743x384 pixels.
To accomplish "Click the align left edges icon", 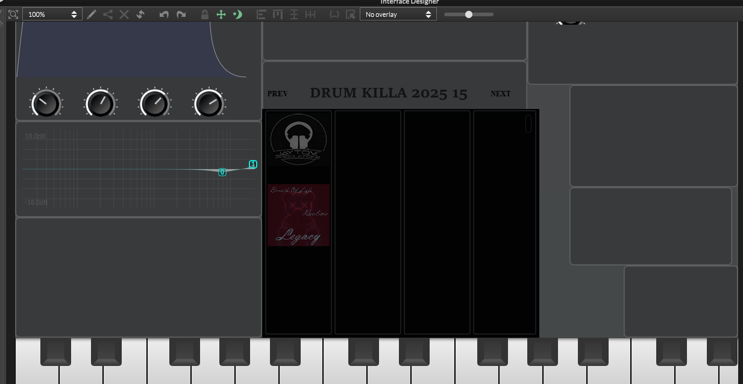I will tap(262, 14).
